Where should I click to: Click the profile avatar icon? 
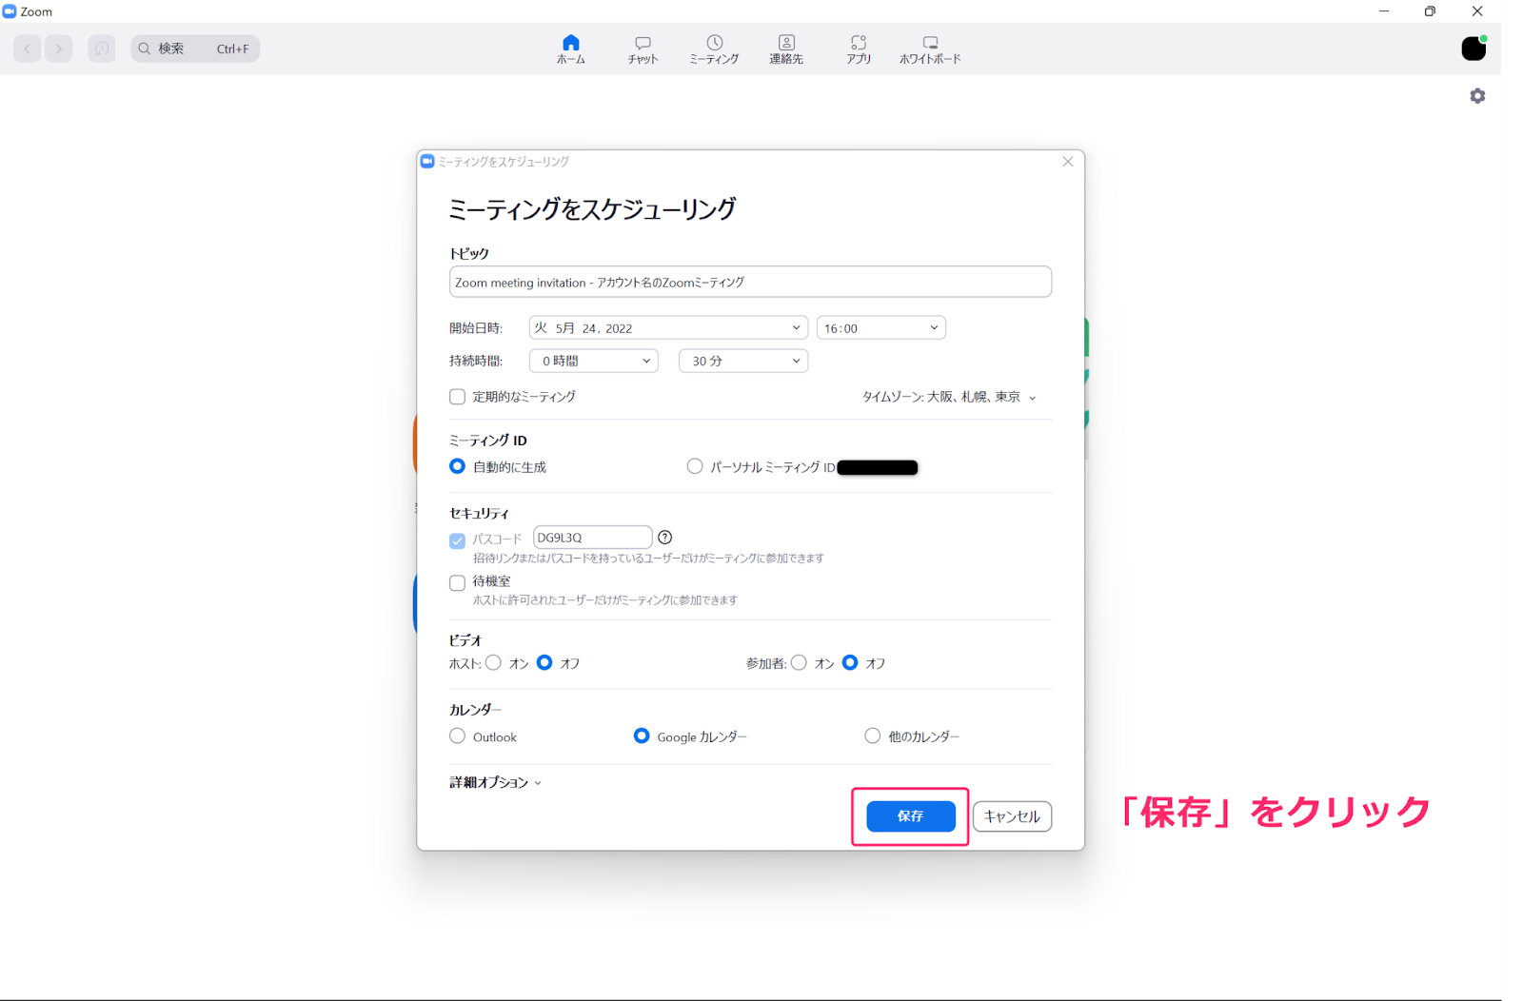pos(1474,49)
